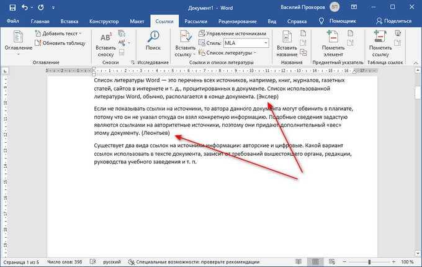The image size is (422, 267).
Task: Click the (Леонтьев) citation in the text
Action: (156, 133)
